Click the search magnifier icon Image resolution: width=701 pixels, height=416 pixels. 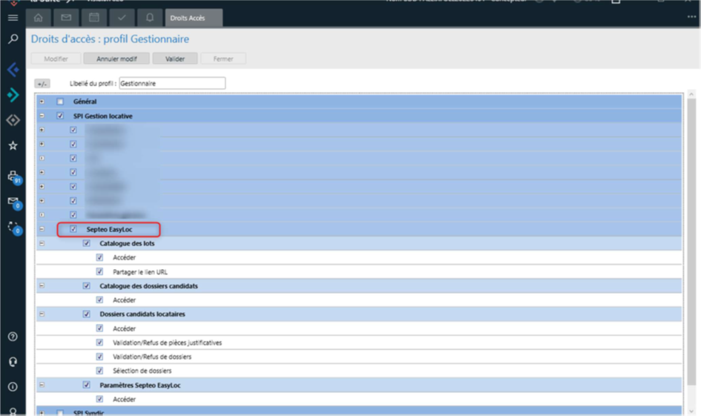pyautogui.click(x=13, y=39)
